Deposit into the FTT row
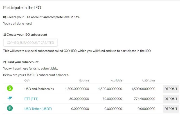180x115 pixels. [x=171, y=99]
